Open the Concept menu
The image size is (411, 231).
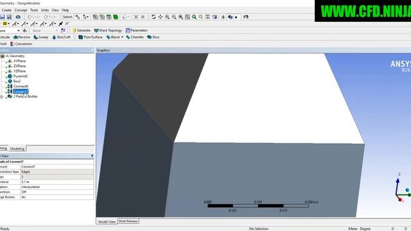point(21,10)
